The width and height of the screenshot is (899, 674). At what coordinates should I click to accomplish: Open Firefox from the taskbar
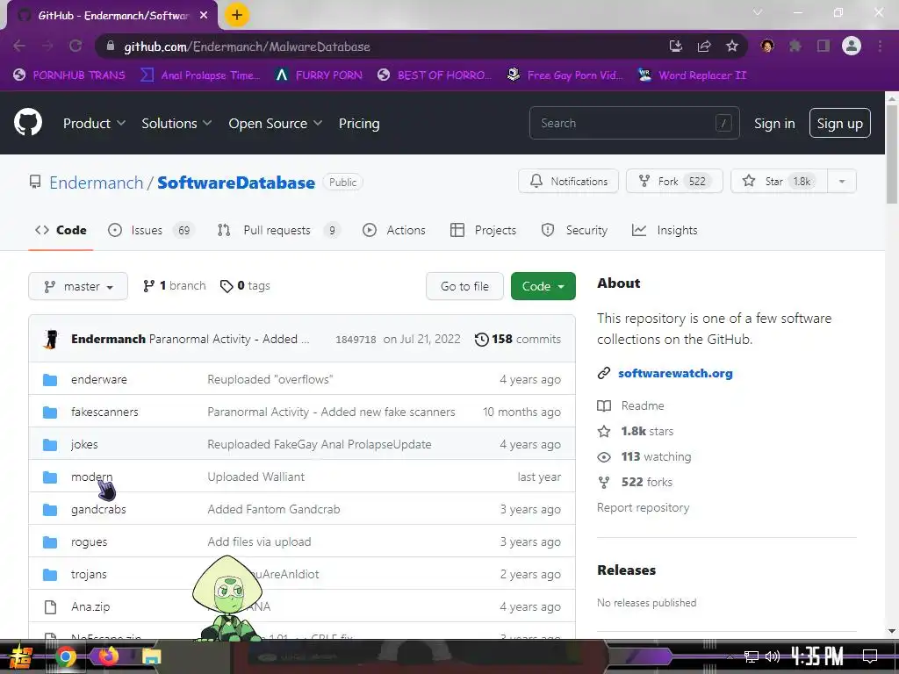pyautogui.click(x=108, y=656)
